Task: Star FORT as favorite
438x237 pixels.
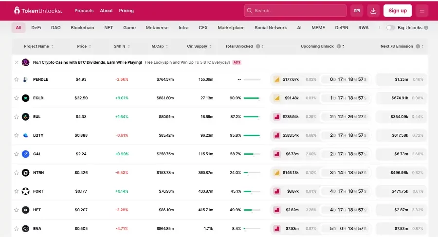Action: tap(17, 191)
